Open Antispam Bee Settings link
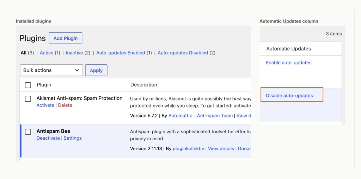Viewport: 361px width, 179px height. click(x=73, y=138)
